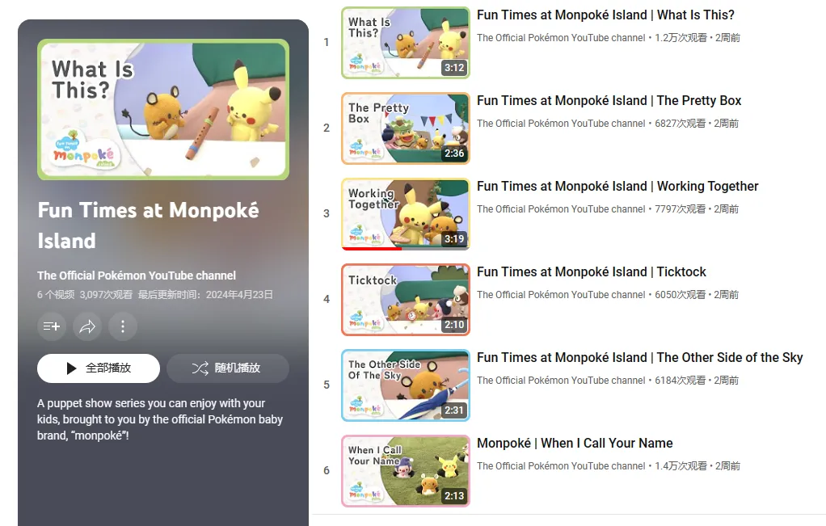
Task: Open the When I Call Your Name thumbnail
Action: [x=406, y=471]
